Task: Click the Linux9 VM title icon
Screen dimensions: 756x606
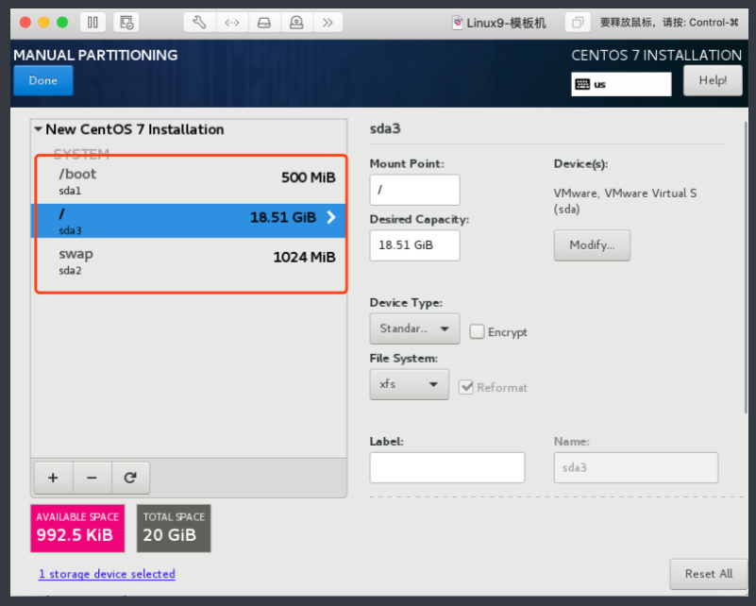Action: click(x=457, y=22)
